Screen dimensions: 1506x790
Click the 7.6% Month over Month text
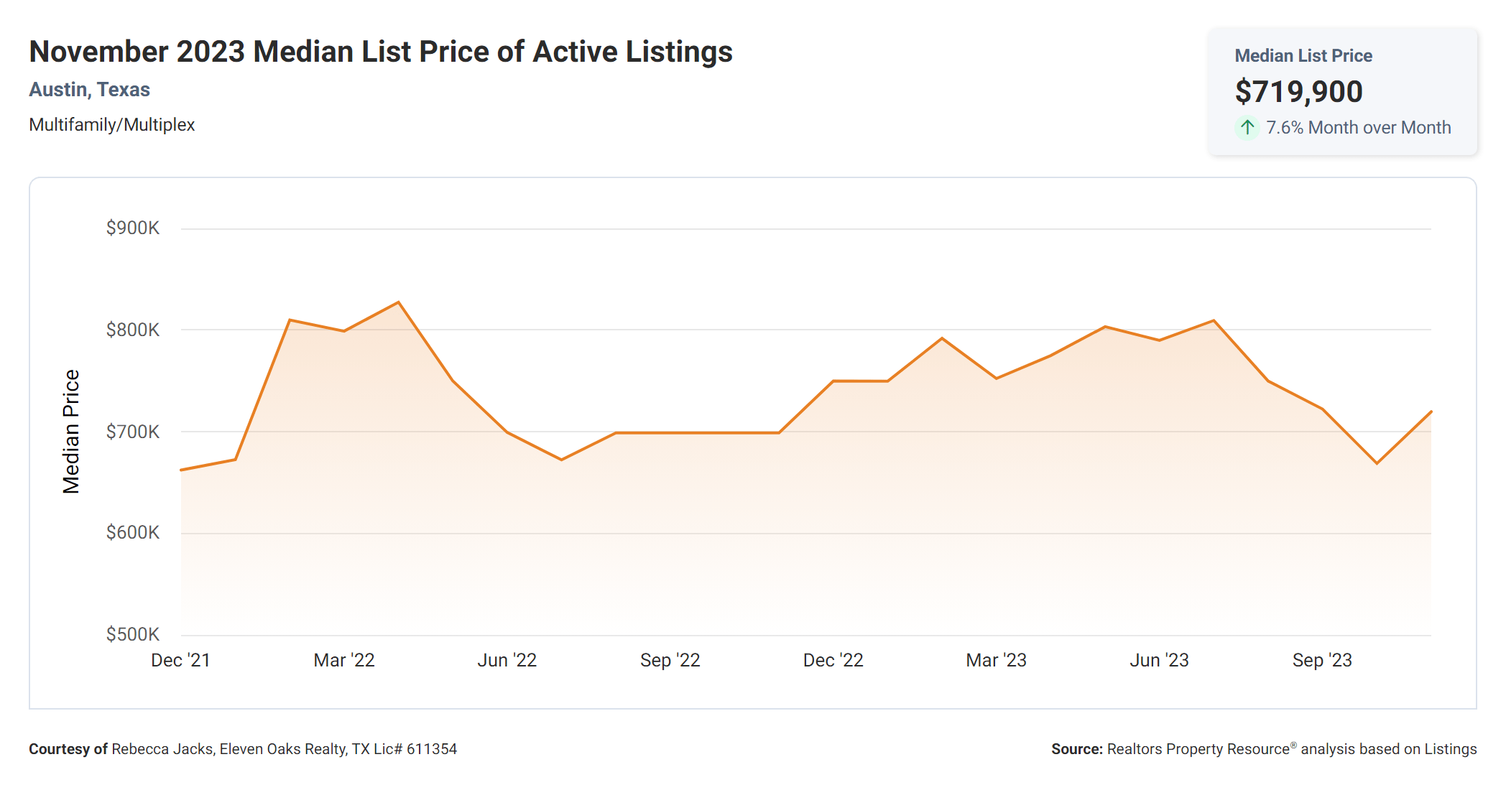1358,128
